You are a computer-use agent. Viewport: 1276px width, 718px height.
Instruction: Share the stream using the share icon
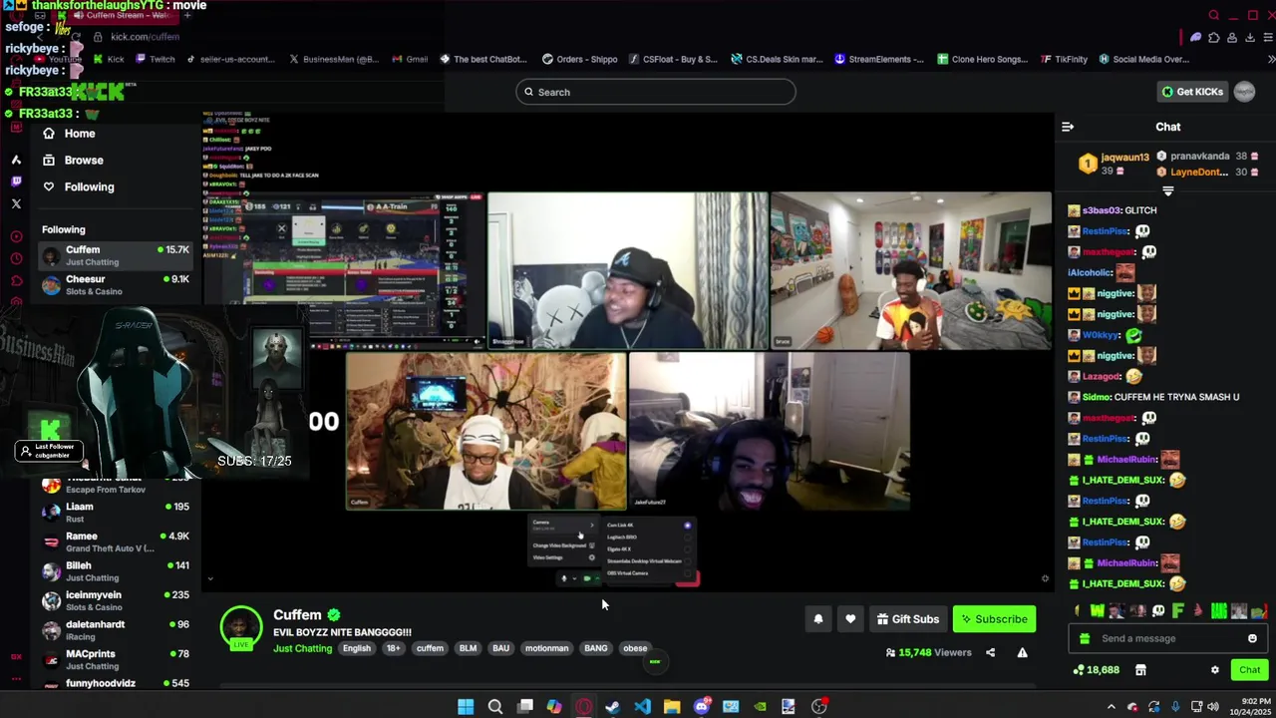[x=990, y=652]
